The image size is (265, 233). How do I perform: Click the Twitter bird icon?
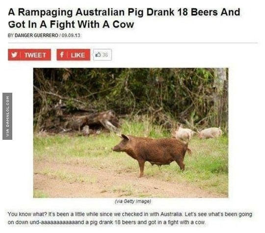(x=14, y=55)
